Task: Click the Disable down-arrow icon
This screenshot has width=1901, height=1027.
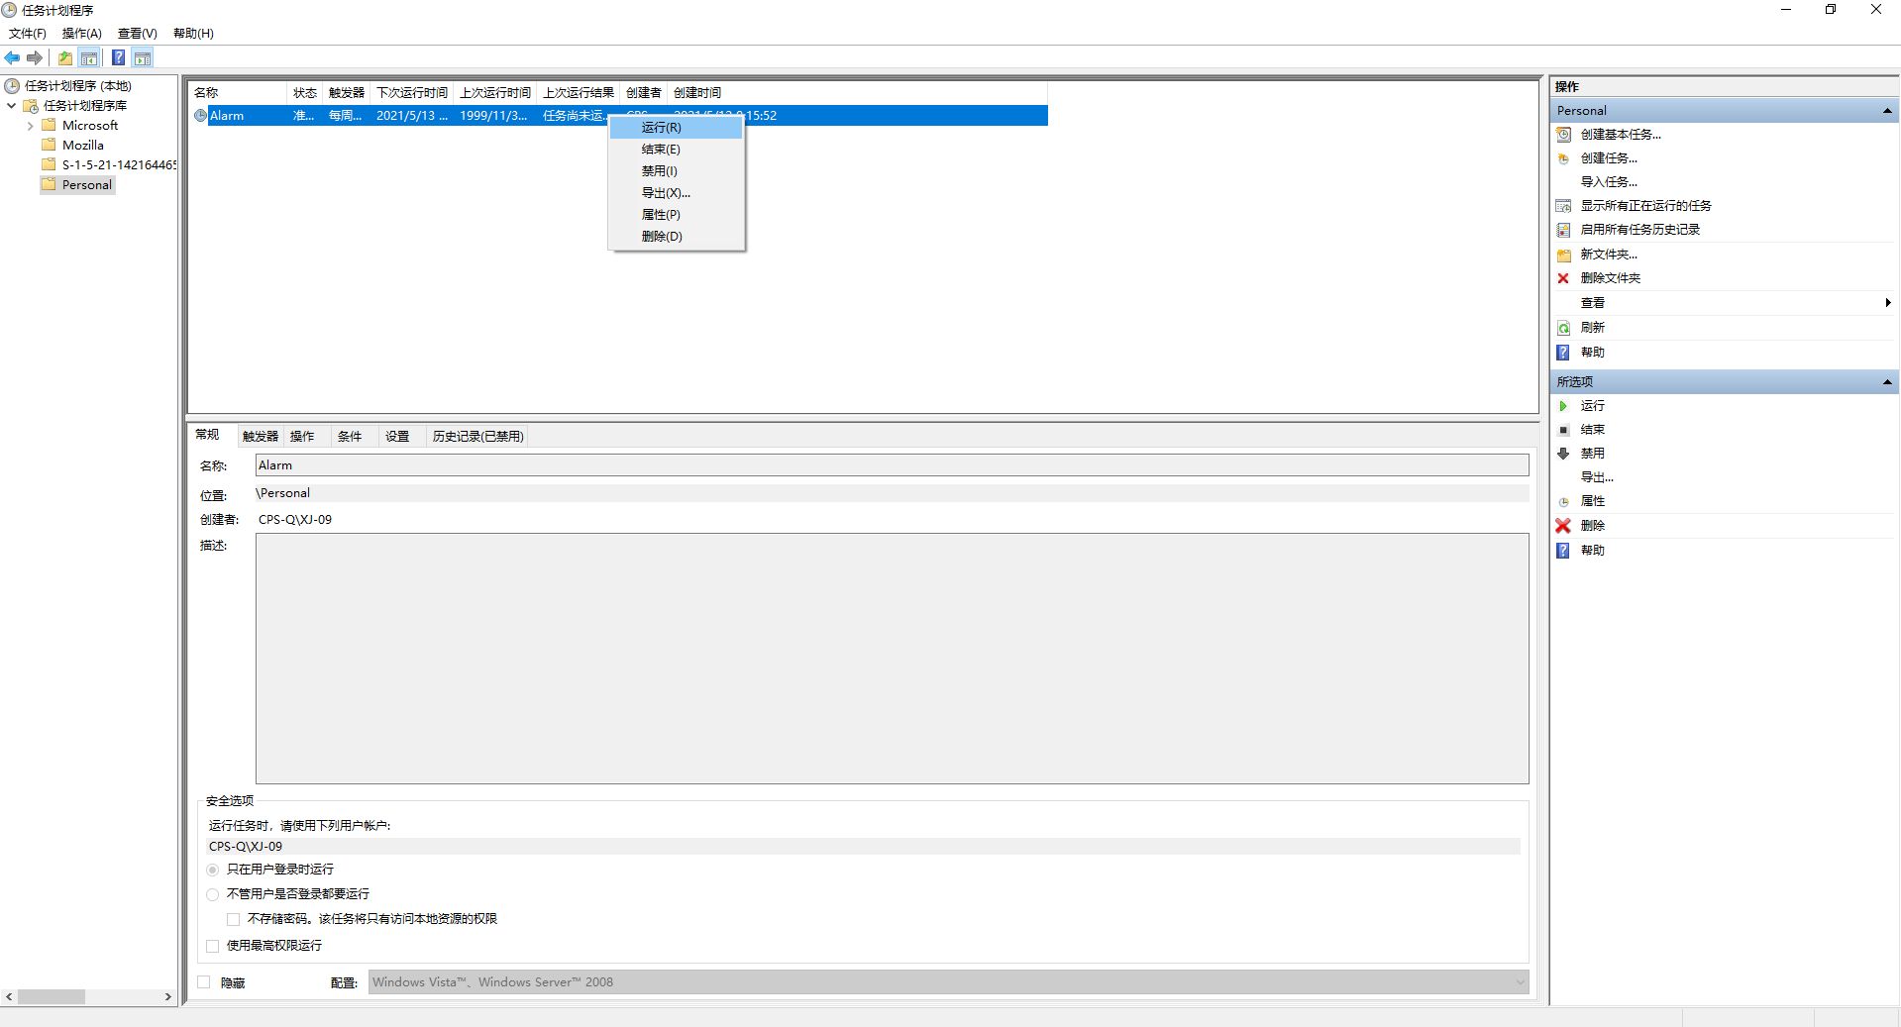Action: click(x=1563, y=454)
